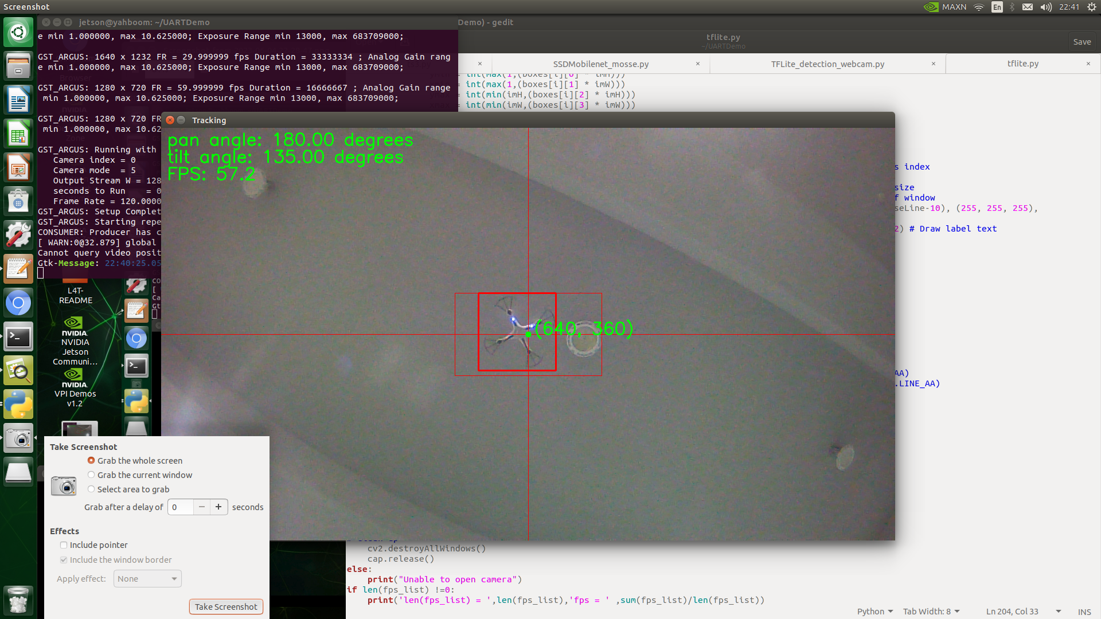This screenshot has width=1101, height=619.
Task: Launch the Terminal from the dock
Action: coord(18,337)
